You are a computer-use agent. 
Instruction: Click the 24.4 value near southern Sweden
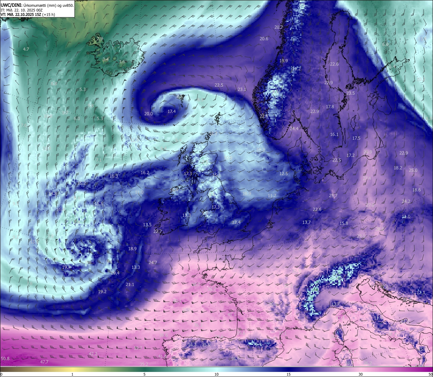(x=294, y=129)
